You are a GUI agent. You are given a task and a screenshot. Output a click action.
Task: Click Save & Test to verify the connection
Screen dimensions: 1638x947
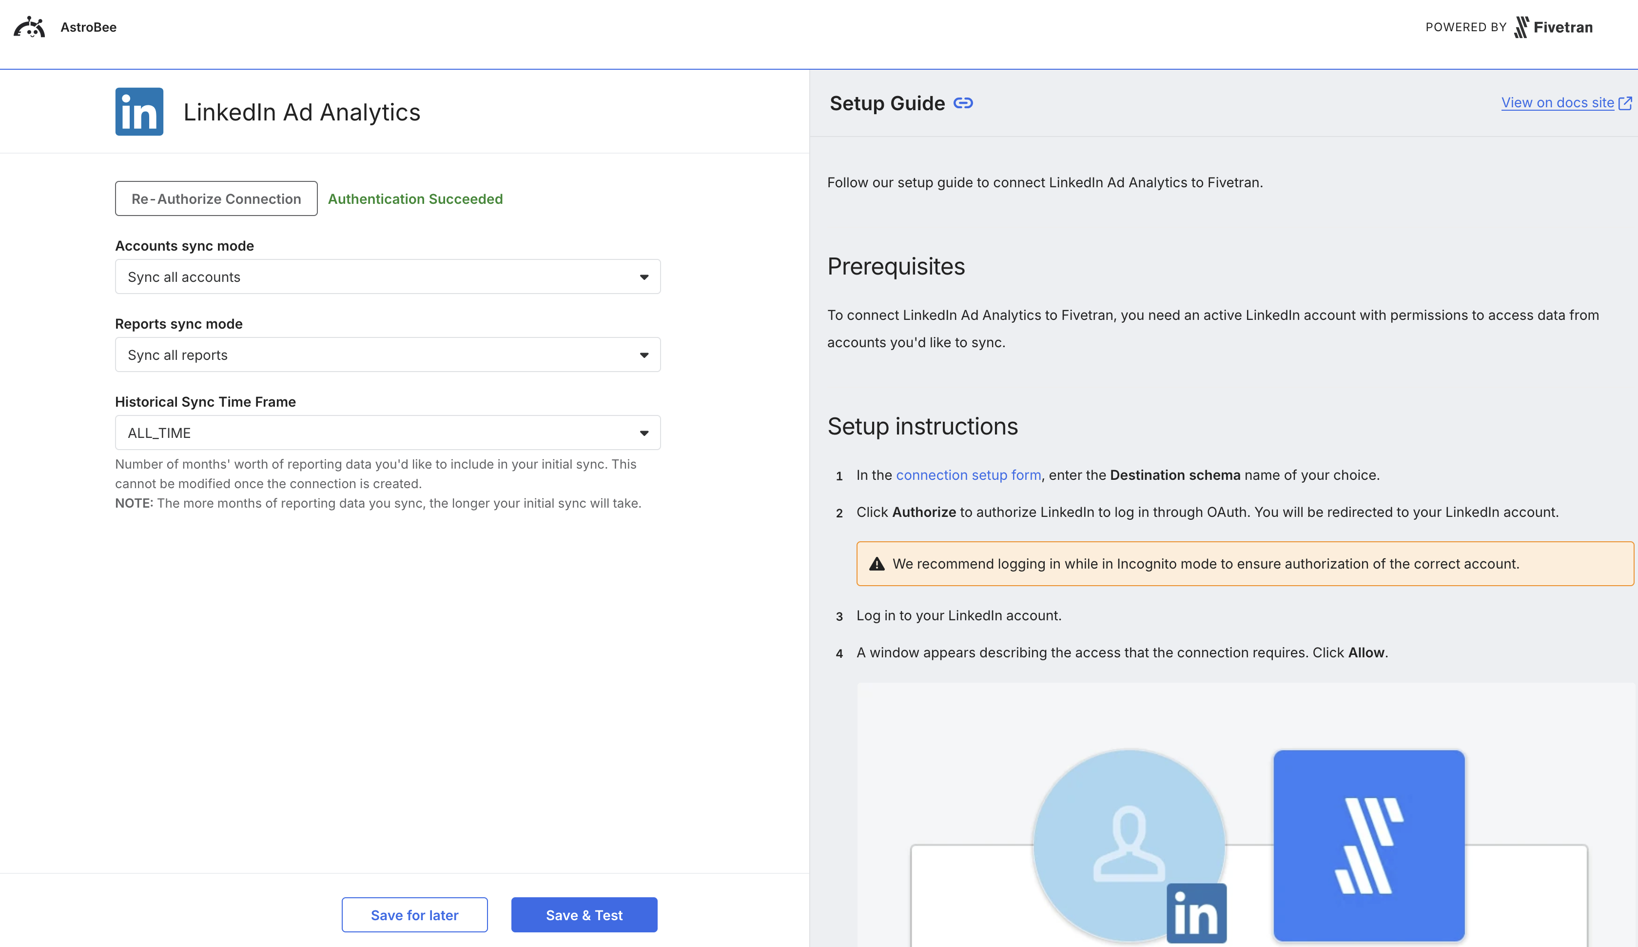584,914
